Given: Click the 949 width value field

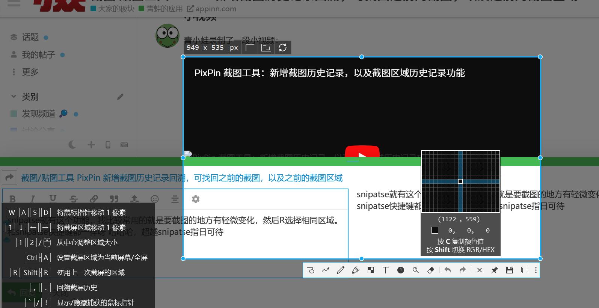Looking at the screenshot, I should click(193, 48).
